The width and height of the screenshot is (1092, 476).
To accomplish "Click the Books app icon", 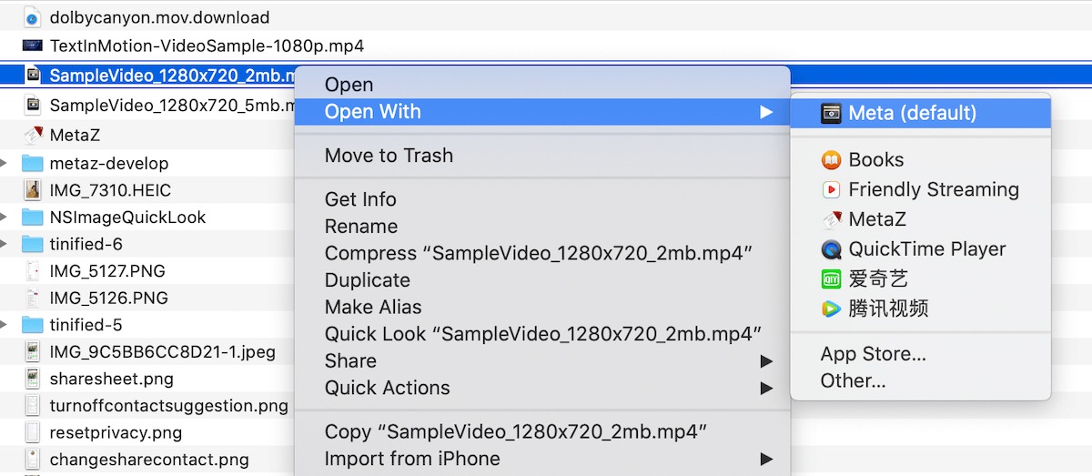I will point(831,160).
